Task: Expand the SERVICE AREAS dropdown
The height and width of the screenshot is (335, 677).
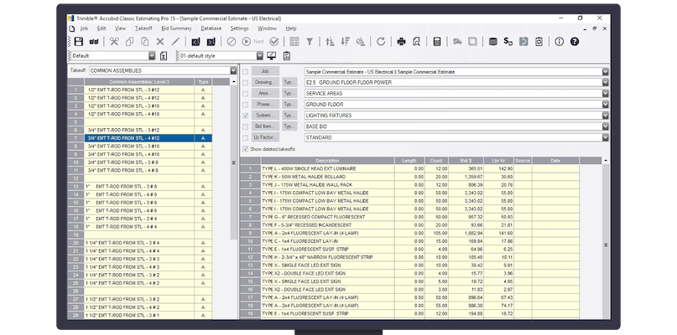Action: click(x=606, y=94)
